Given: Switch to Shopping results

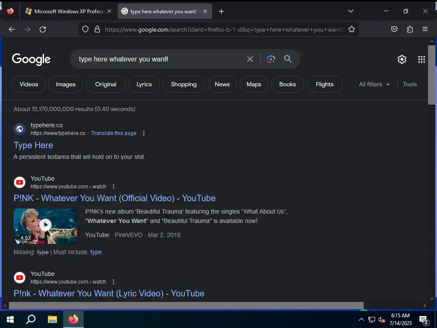Looking at the screenshot, I should click(184, 84).
